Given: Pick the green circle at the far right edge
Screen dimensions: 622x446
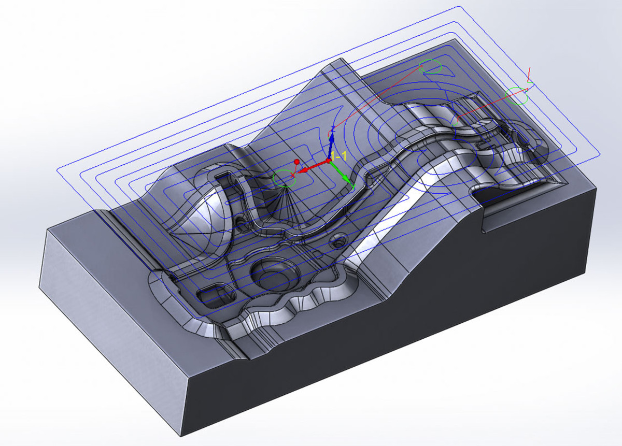Looking at the screenshot, I should [x=517, y=95].
